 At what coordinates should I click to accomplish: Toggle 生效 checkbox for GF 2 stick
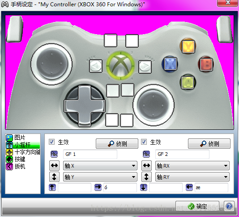(x=144, y=142)
